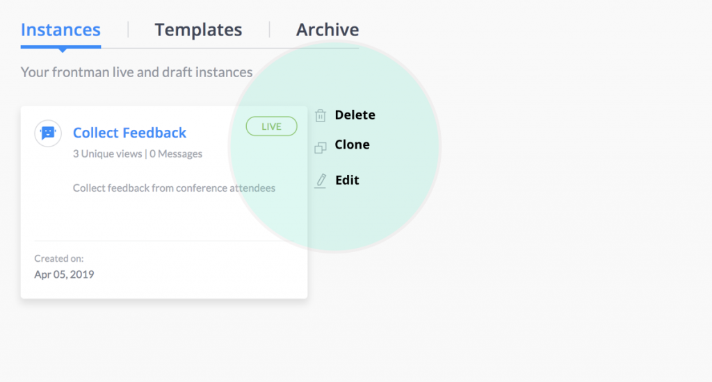Click the Delete trash can icon
The width and height of the screenshot is (712, 382).
coord(320,116)
